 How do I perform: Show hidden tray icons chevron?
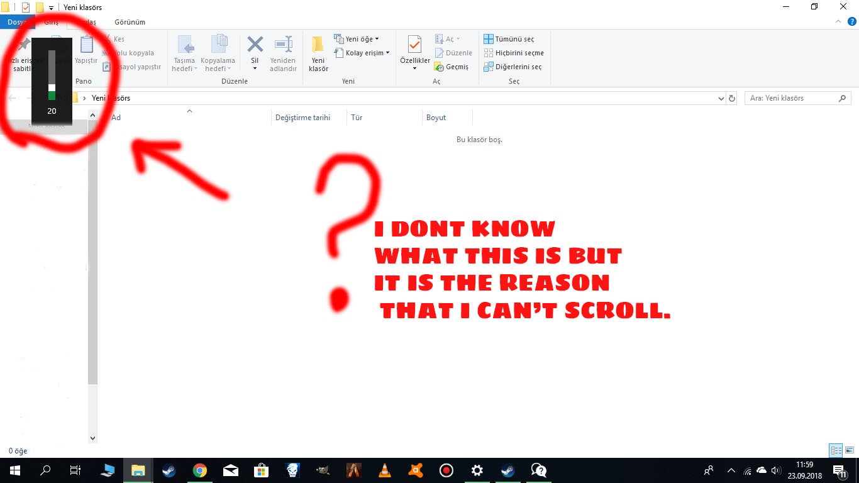(731, 470)
